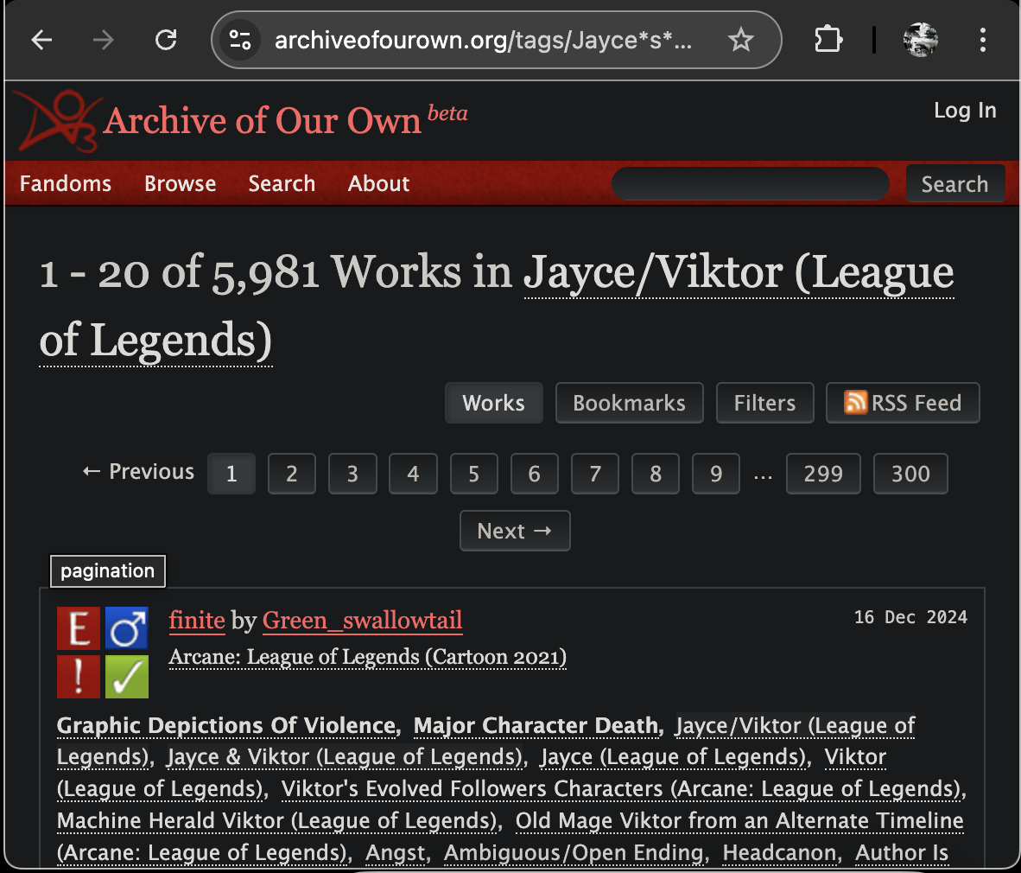Click Archive of Our Own site title
The width and height of the screenshot is (1021, 873).
(263, 121)
